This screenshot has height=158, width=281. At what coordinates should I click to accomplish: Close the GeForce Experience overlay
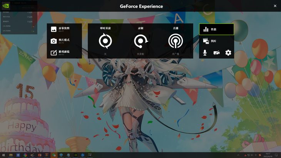(x=275, y=6)
